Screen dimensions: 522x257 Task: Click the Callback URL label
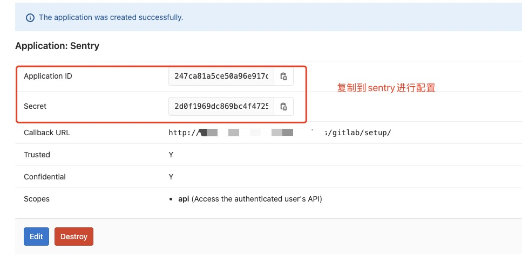tap(47, 133)
